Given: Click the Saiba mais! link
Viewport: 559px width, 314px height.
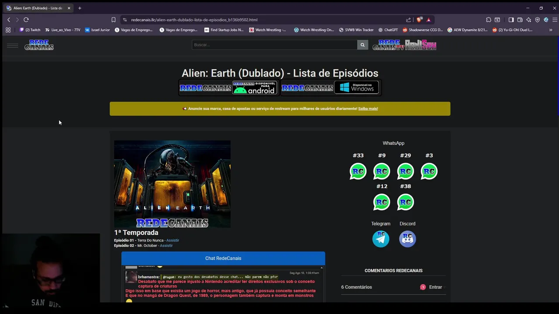Looking at the screenshot, I should click(368, 109).
